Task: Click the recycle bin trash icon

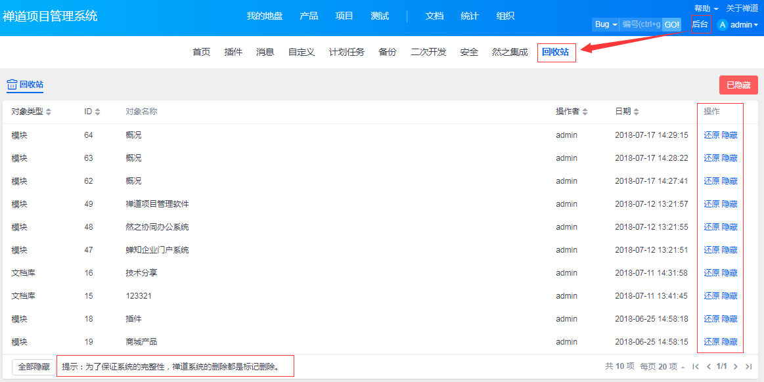Action: 12,85
